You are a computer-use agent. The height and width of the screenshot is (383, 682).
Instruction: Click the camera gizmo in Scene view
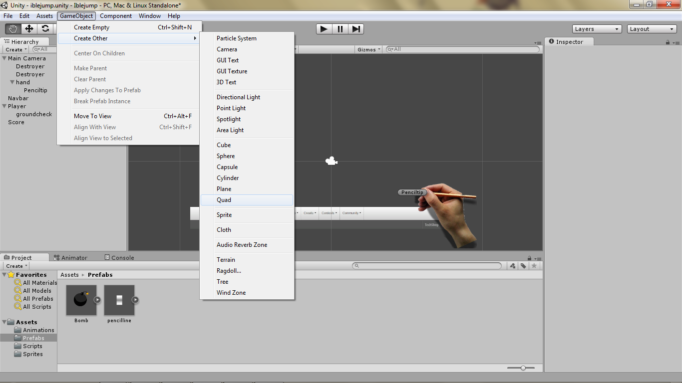pyautogui.click(x=331, y=161)
